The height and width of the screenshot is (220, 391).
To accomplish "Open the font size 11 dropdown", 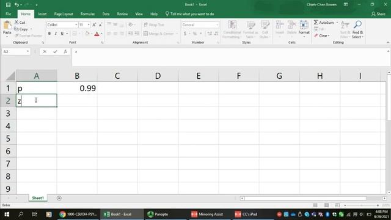I will pos(88,25).
